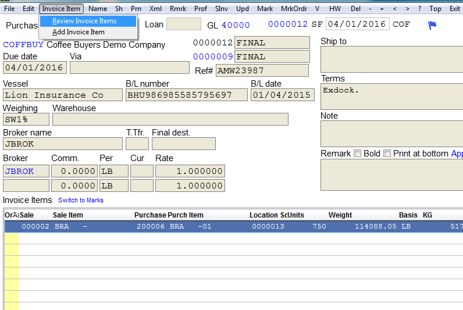Click the Broker name field
This screenshot has height=310, width=463.
coord(63,144)
